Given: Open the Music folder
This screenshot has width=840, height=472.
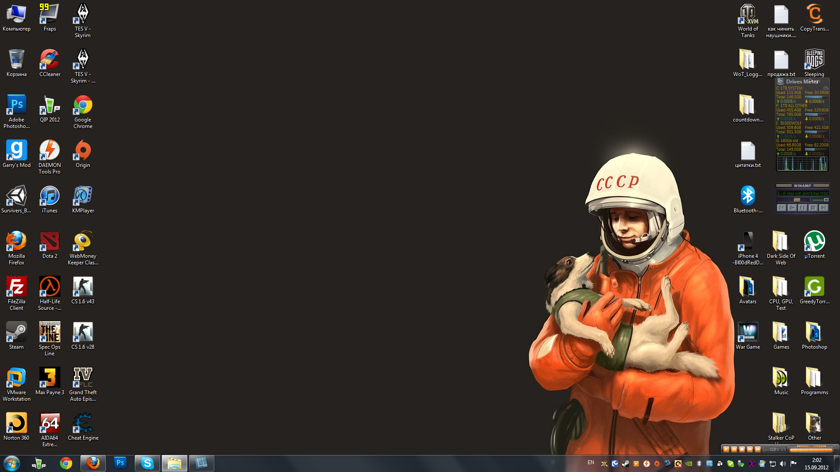Looking at the screenshot, I should [x=781, y=382].
